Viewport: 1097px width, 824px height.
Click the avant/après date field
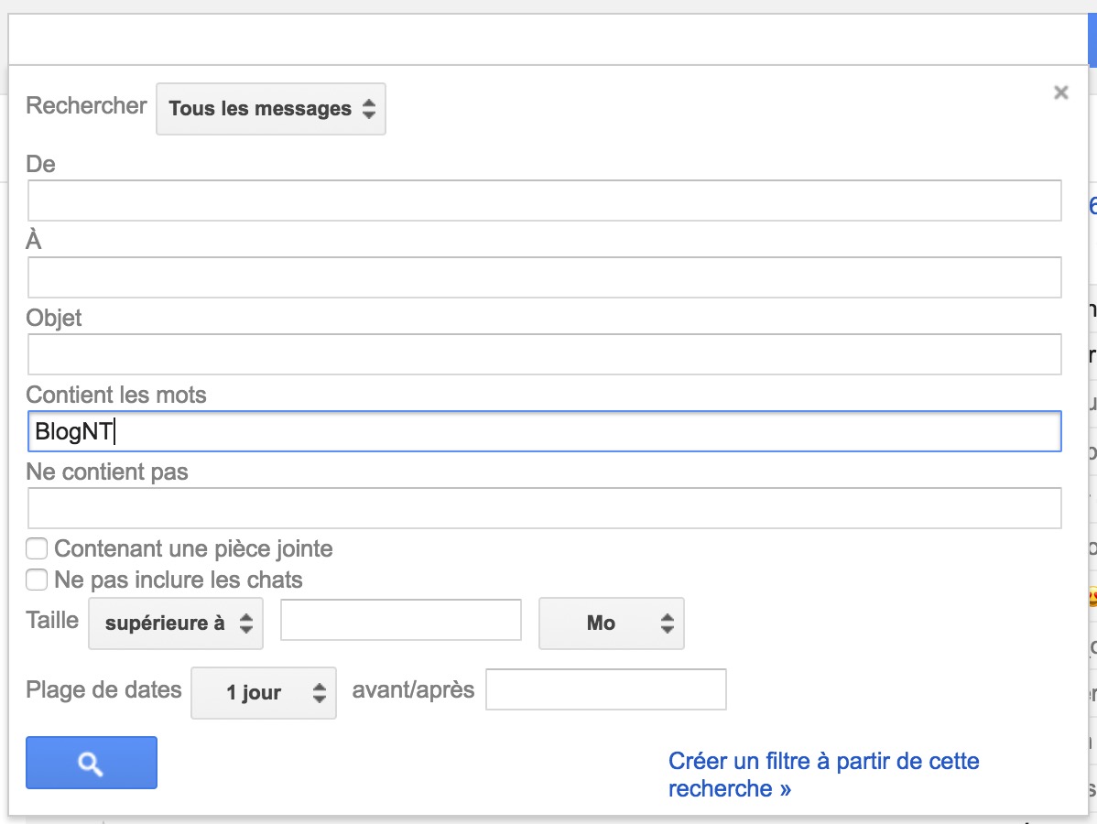[x=605, y=689]
